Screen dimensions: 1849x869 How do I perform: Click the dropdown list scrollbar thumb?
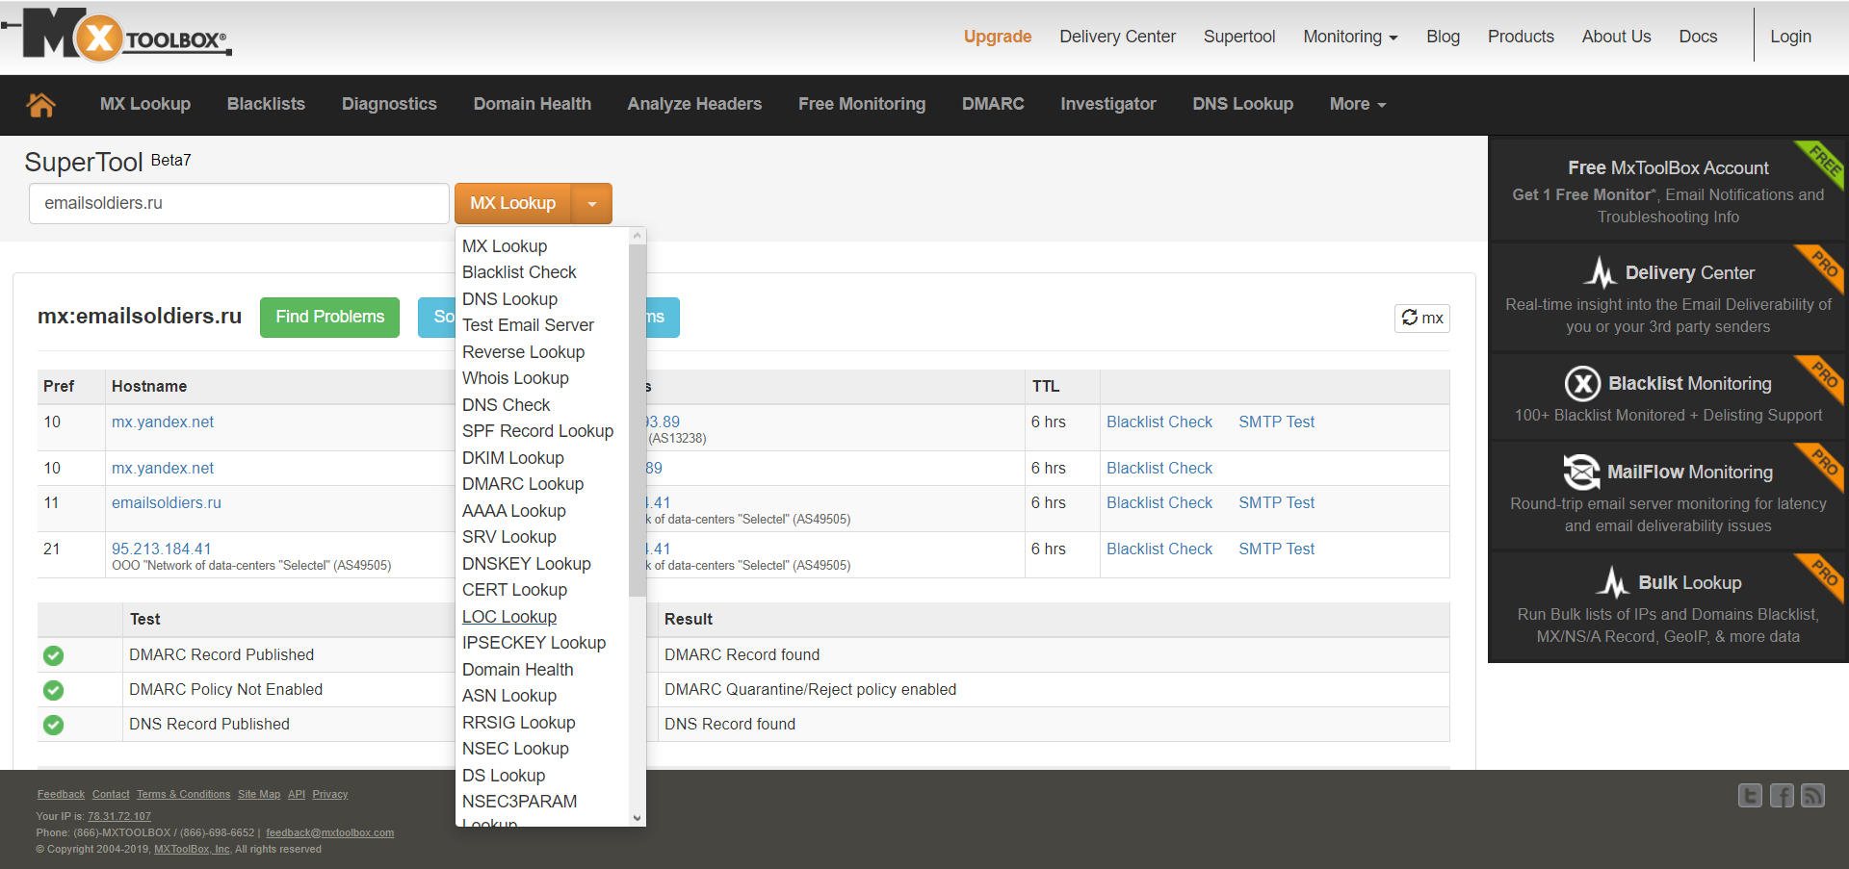[x=637, y=421]
